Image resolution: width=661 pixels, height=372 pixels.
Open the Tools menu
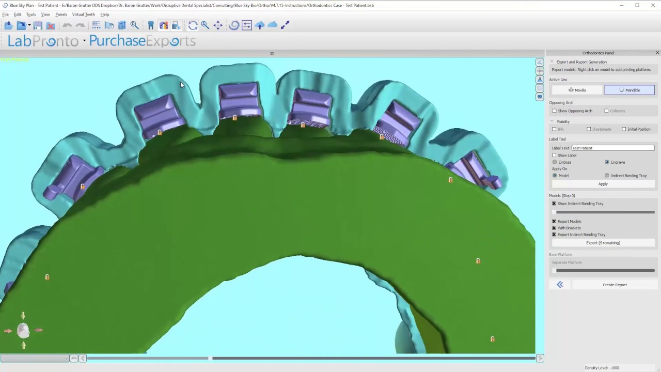[31, 14]
